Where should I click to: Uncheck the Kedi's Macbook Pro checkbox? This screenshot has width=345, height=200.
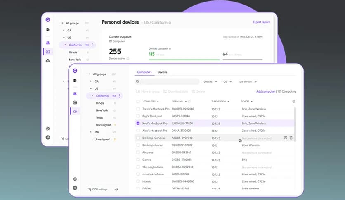(x=138, y=123)
